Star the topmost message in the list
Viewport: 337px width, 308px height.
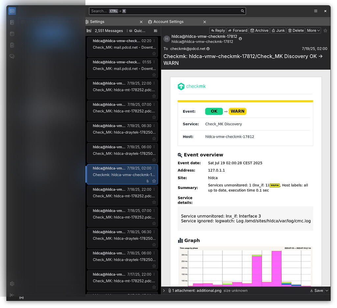154,53
